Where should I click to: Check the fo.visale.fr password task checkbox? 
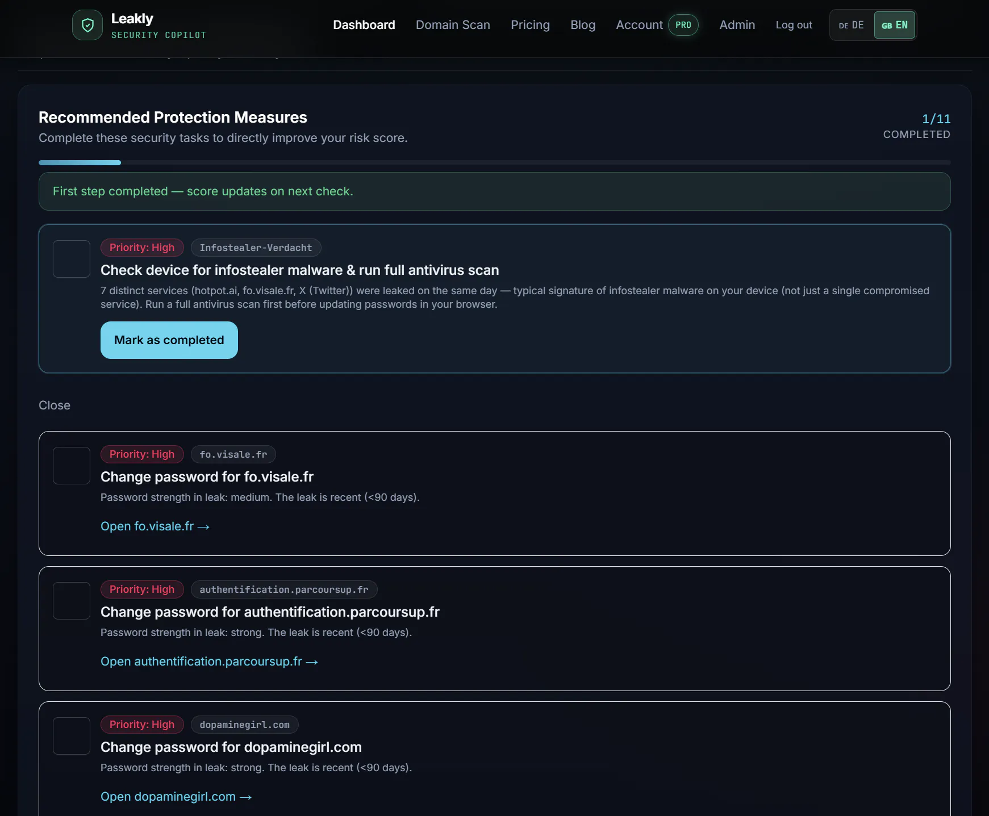[x=72, y=466]
